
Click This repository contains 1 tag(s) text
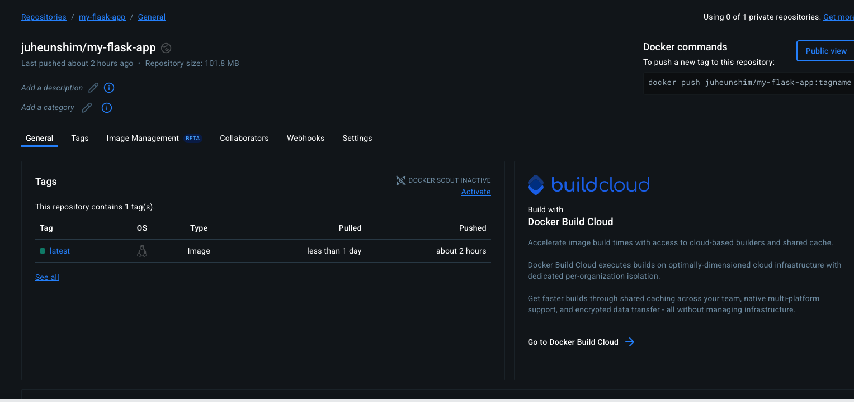point(95,207)
